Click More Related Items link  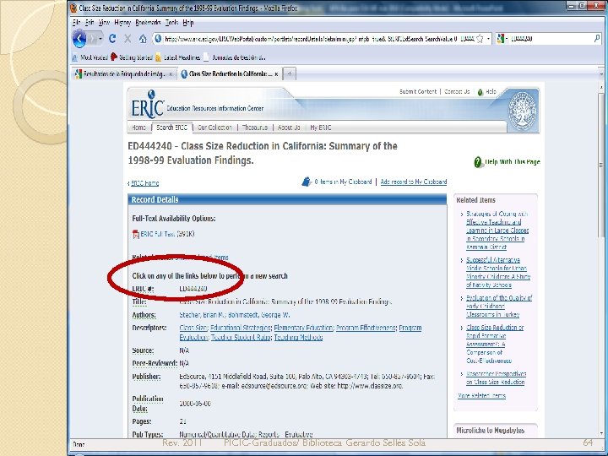(x=481, y=395)
